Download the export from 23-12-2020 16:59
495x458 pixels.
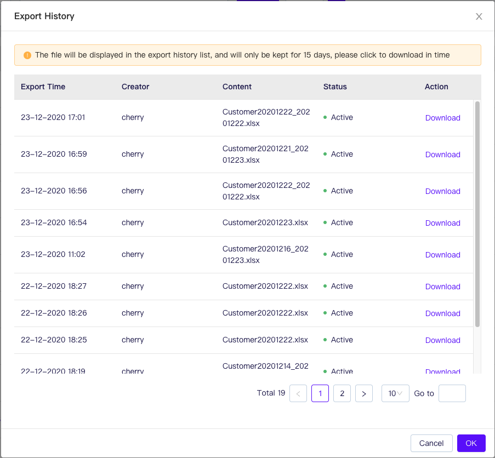pos(442,154)
